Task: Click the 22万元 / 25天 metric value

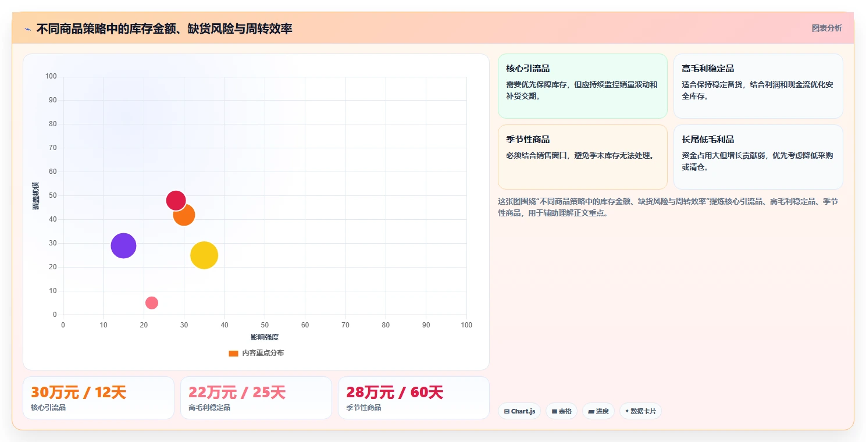Action: point(237,393)
